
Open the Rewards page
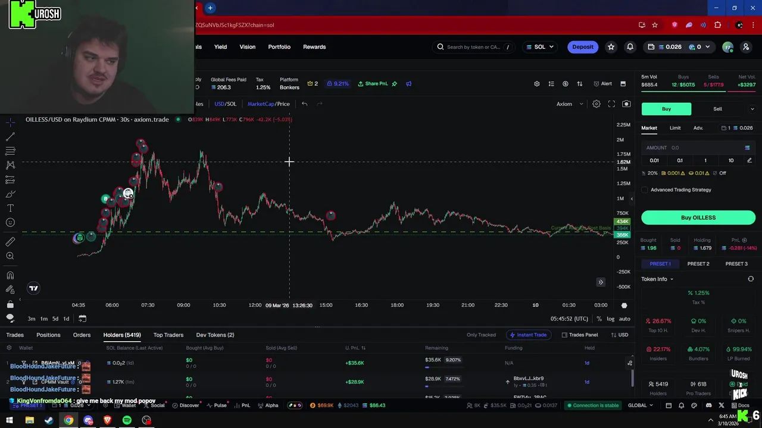tap(314, 47)
